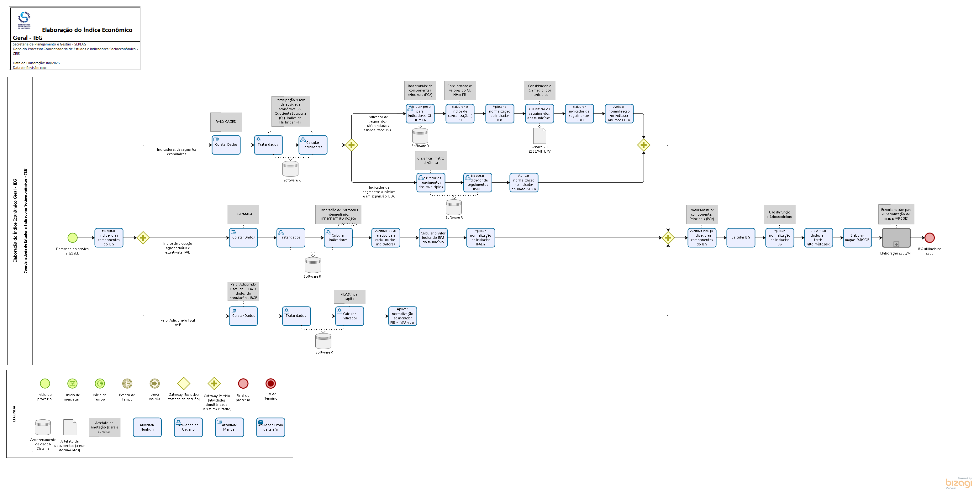Select the parallel gateway before 'Atribuir Peso p/ Indicadores'
Image resolution: width=979 pixels, height=493 pixels.
point(668,238)
